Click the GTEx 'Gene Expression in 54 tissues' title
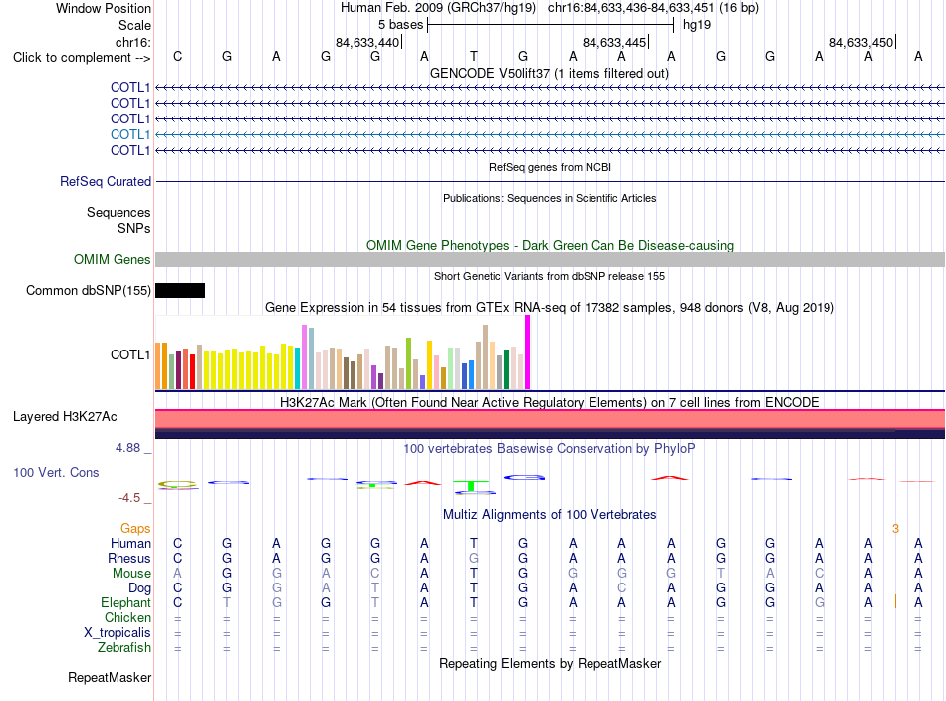 (550, 308)
